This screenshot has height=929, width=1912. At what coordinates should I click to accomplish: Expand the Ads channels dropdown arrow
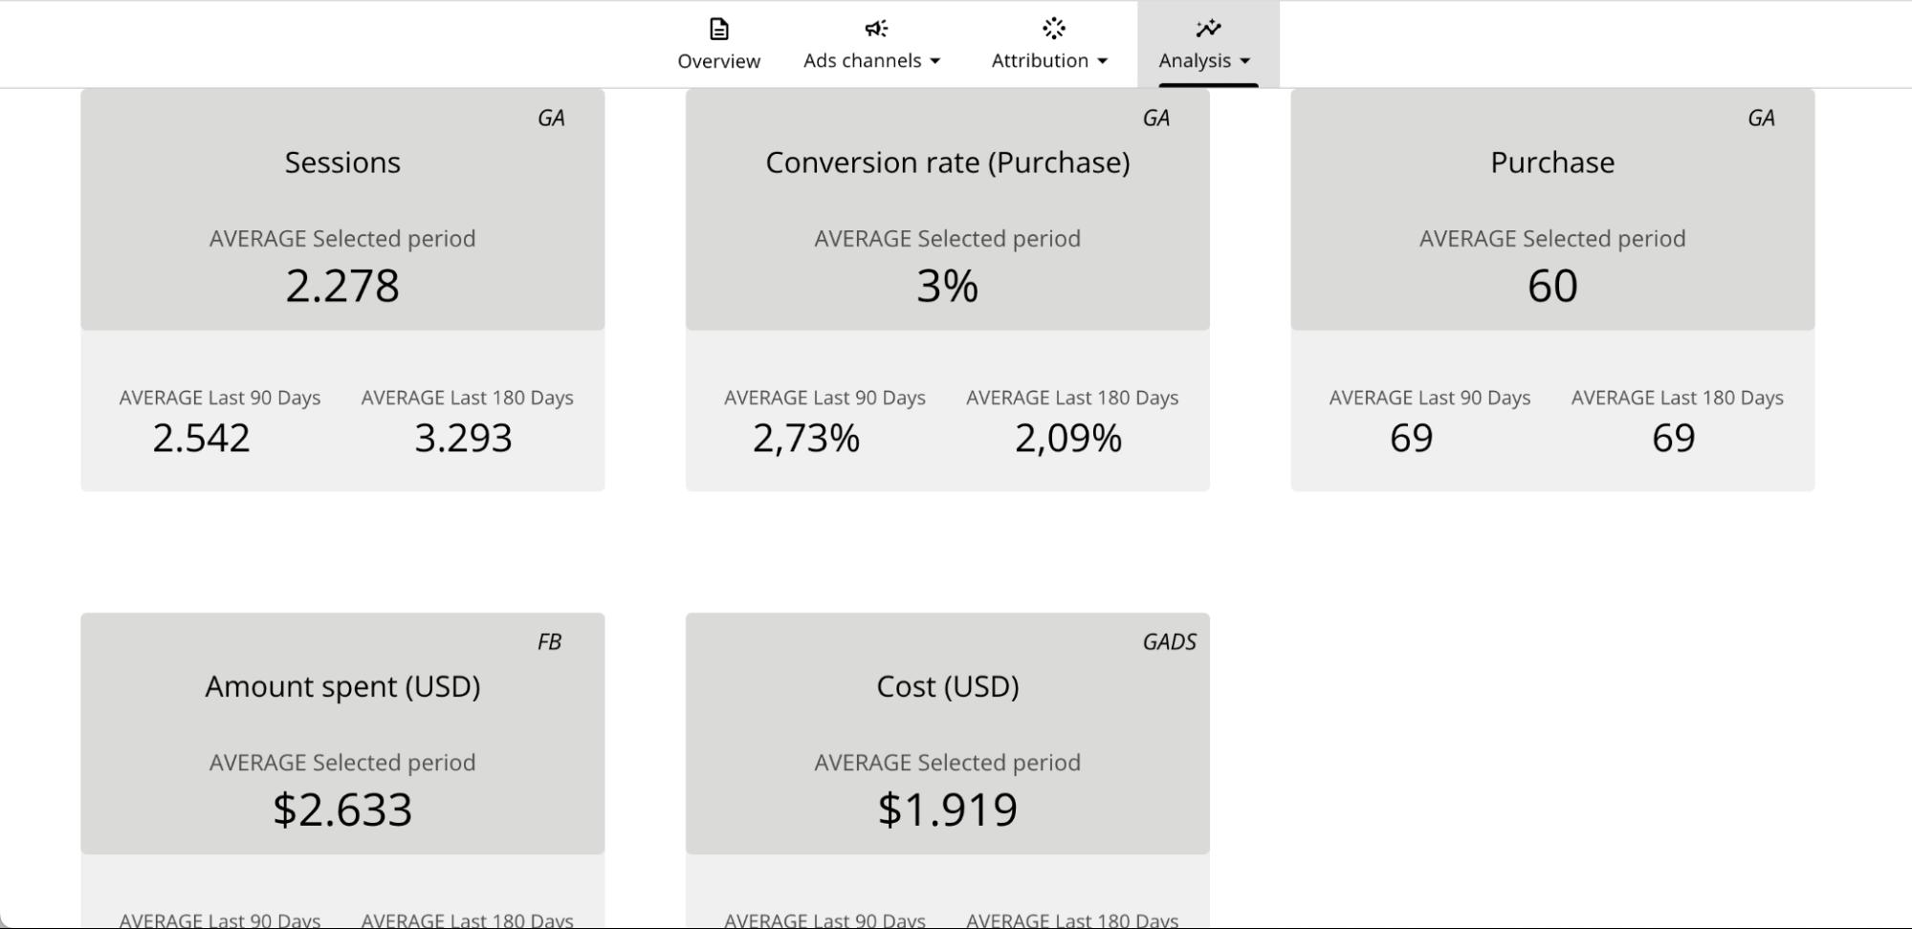click(935, 61)
